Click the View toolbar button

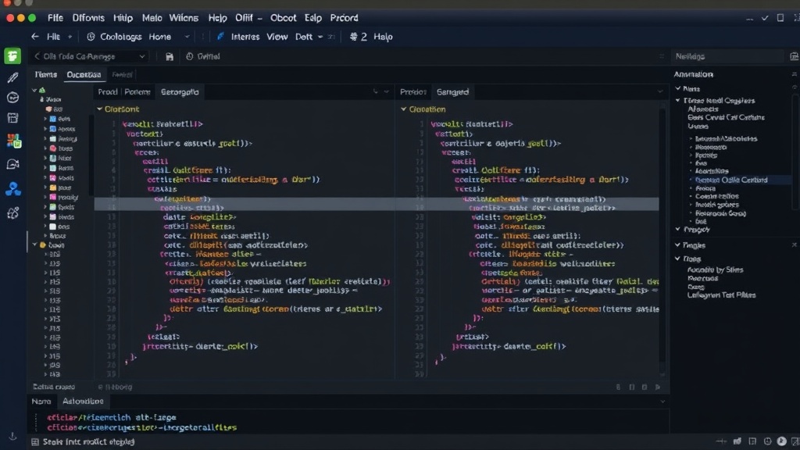277,37
